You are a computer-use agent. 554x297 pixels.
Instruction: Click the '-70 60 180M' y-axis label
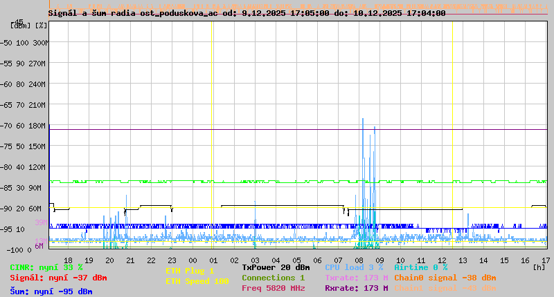[24, 126]
